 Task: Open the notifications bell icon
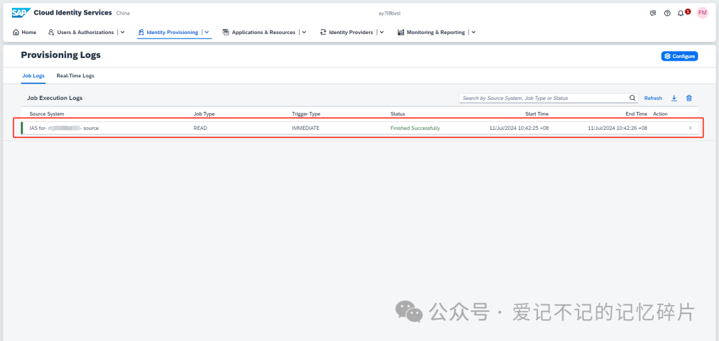[680, 13]
